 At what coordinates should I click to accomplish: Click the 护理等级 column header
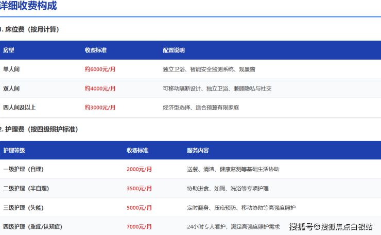(x=14, y=150)
